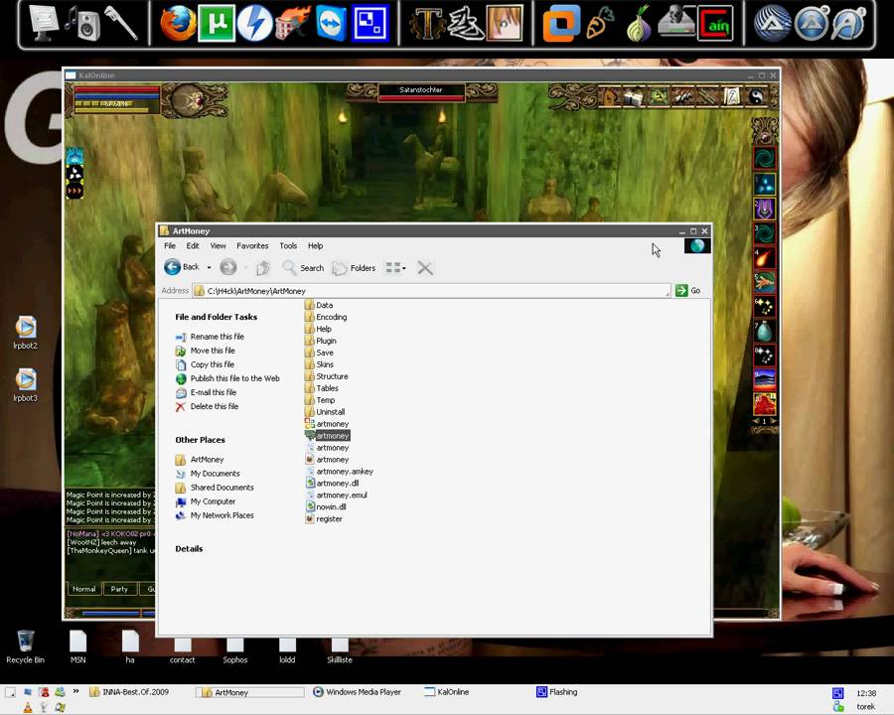894x715 pixels.
Task: Click the address bar path field
Action: [x=431, y=291]
